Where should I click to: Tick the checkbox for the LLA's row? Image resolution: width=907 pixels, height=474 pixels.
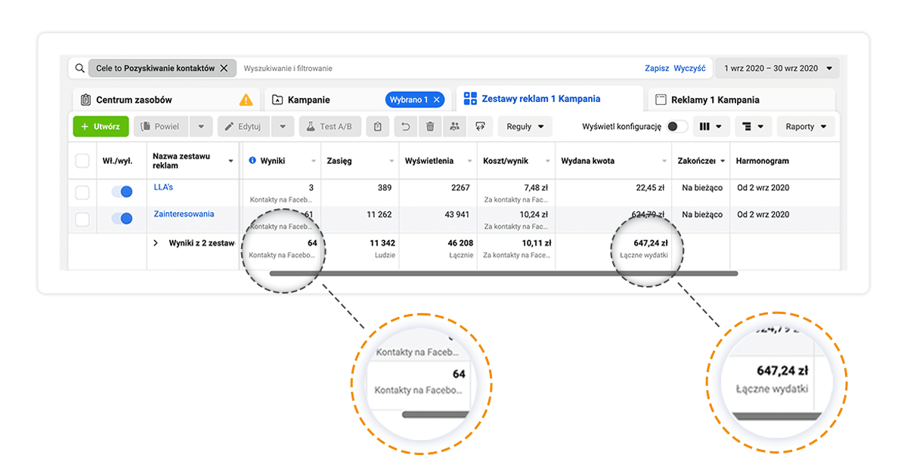pos(82,193)
